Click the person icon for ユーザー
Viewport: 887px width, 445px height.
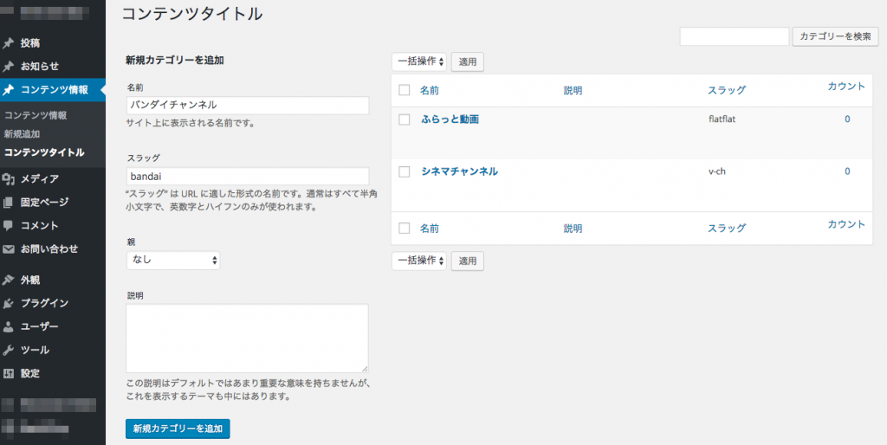click(8, 326)
